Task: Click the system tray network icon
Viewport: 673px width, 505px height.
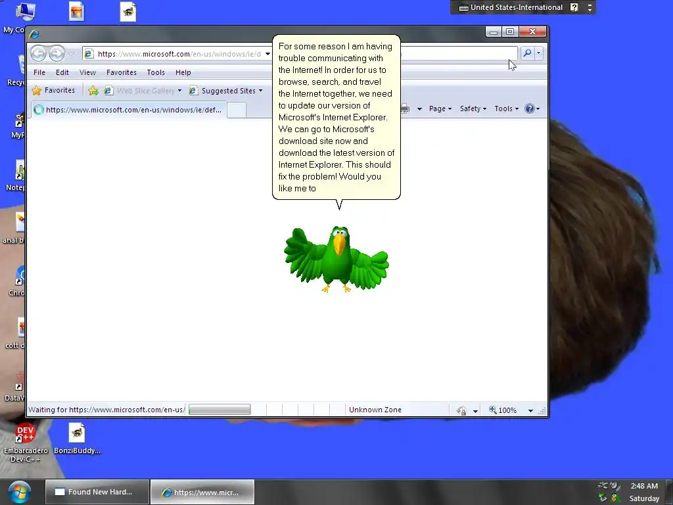Action: pos(603,486)
